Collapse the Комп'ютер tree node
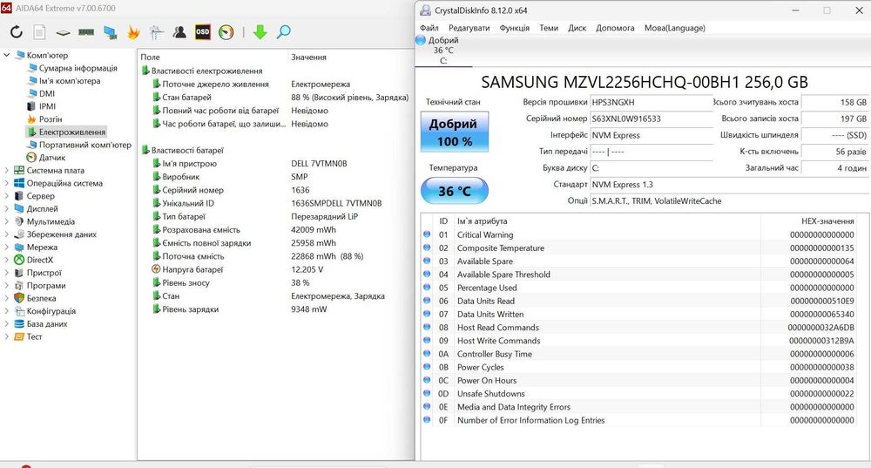 pos(7,55)
